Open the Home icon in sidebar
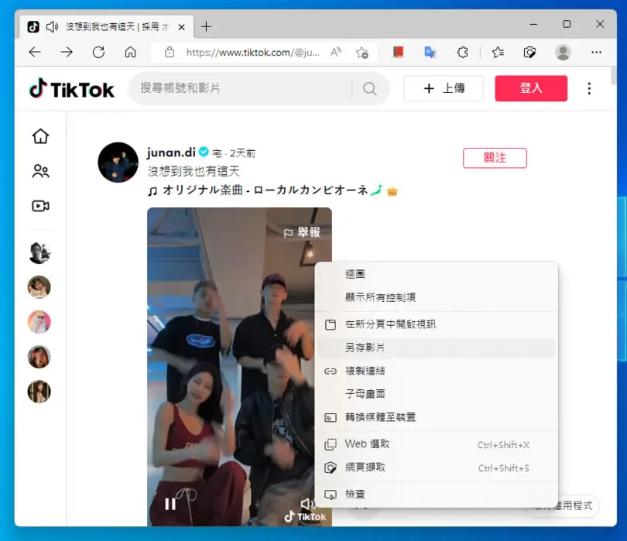627x541 pixels. 40,136
